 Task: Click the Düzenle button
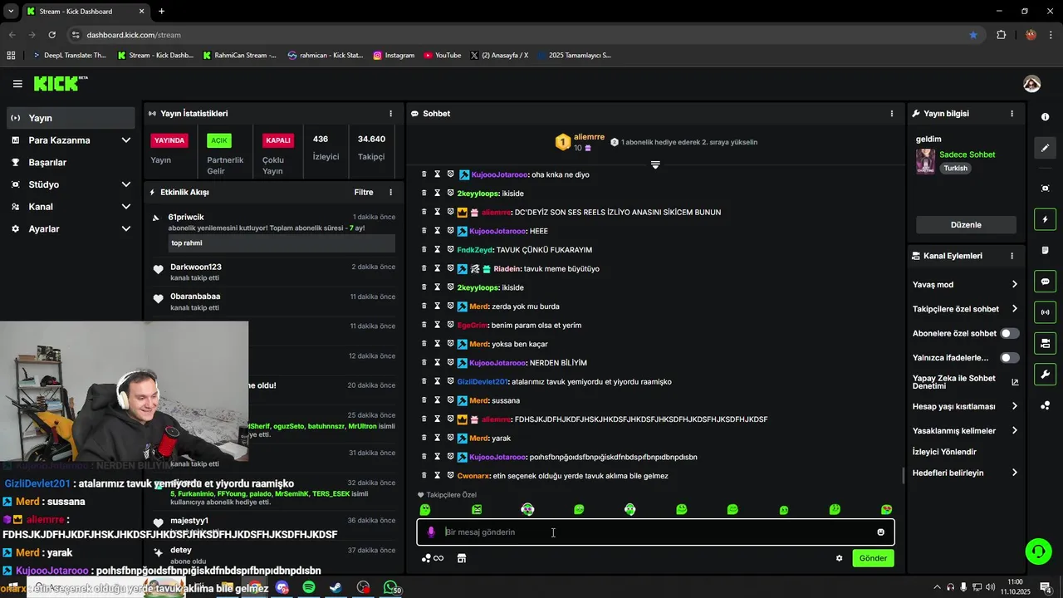pyautogui.click(x=966, y=225)
